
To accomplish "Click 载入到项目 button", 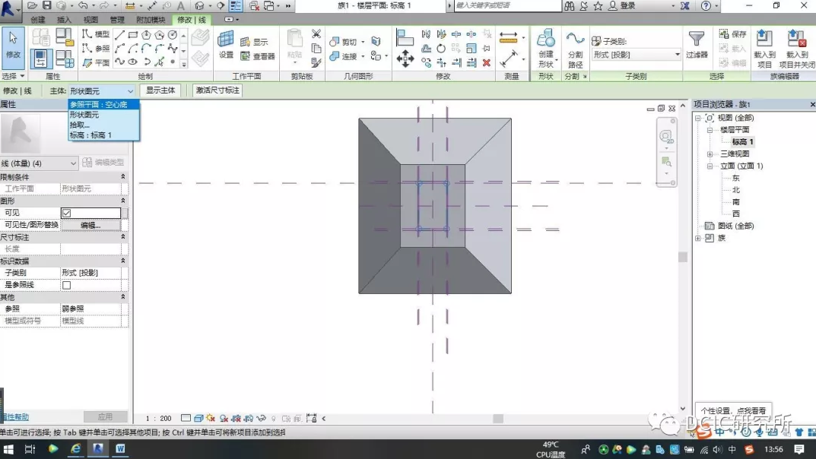I will tap(764, 49).
